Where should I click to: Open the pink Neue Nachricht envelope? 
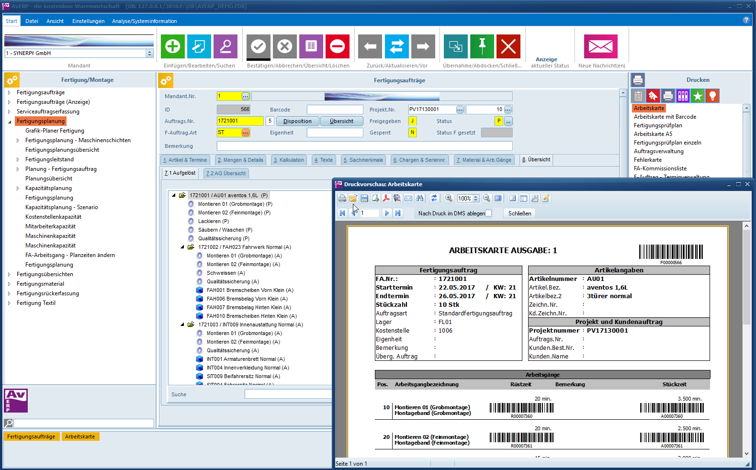[600, 46]
